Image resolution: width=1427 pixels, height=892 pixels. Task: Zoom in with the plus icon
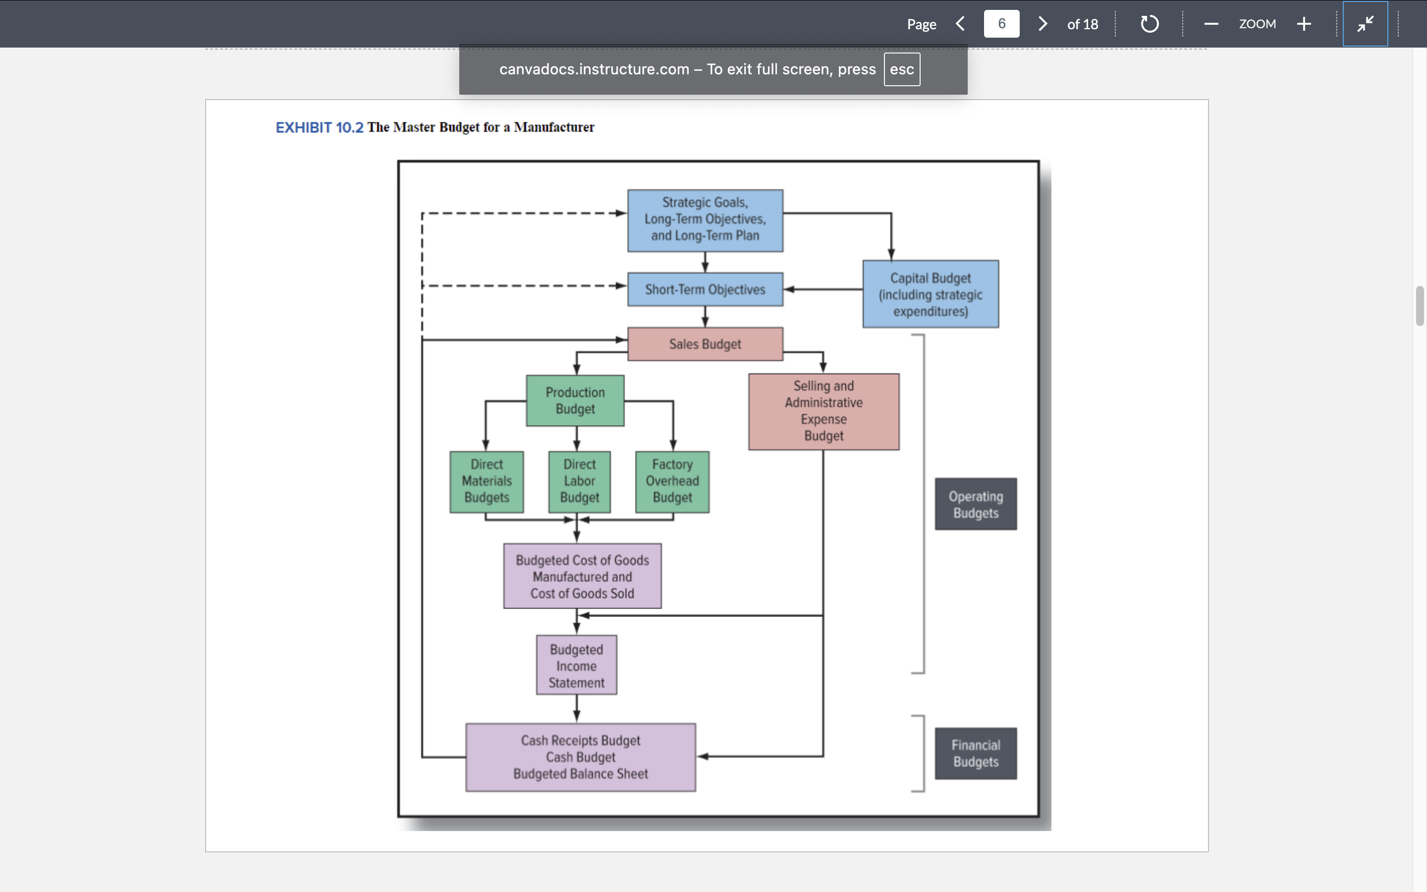point(1304,24)
